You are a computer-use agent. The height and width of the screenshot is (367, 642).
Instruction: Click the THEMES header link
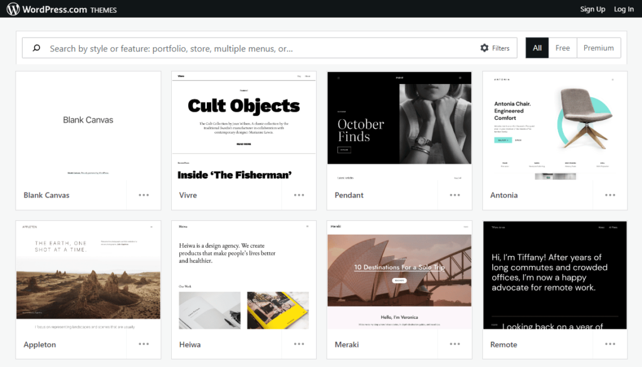tap(103, 10)
